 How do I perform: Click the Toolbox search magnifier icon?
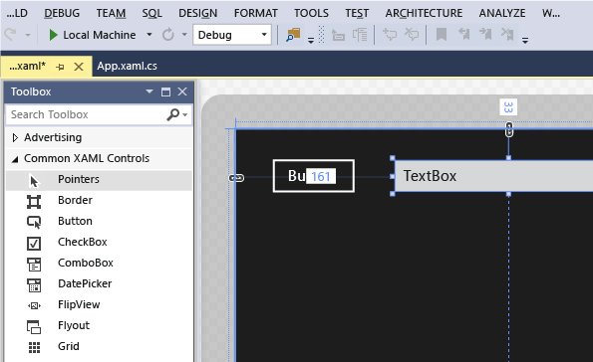coord(173,114)
